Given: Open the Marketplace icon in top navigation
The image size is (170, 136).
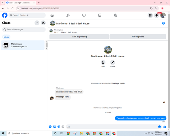Looking at the screenshot, I should (100, 15).
